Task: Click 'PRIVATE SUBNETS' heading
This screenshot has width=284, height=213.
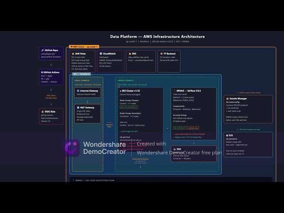Action: coord(126,80)
